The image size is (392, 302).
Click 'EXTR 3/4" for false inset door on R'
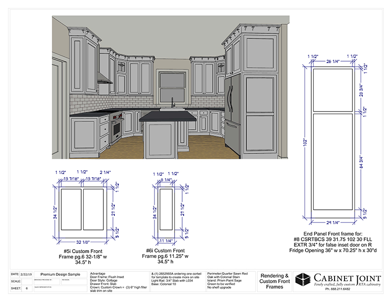(333, 245)
